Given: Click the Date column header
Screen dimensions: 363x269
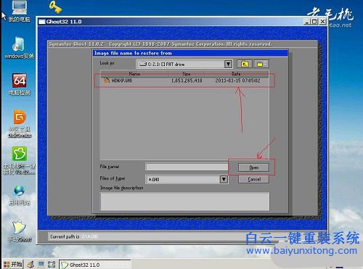Looking at the screenshot, I should [236, 74].
